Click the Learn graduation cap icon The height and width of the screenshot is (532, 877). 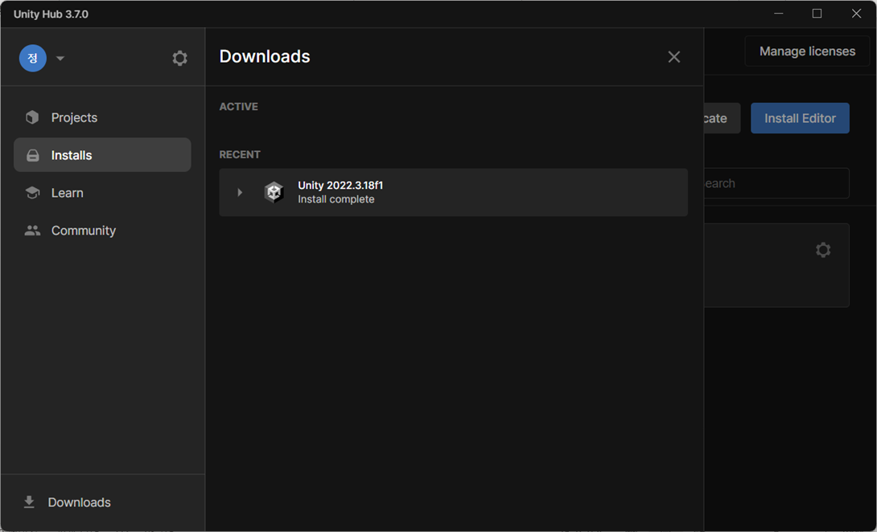pyautogui.click(x=32, y=193)
